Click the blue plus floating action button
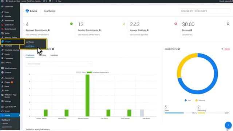233x131 pixels. [x=228, y=125]
